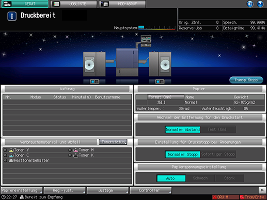Click the Dateigröße 99.414% readout
This screenshot has width=267, height=200.
pos(244,28)
